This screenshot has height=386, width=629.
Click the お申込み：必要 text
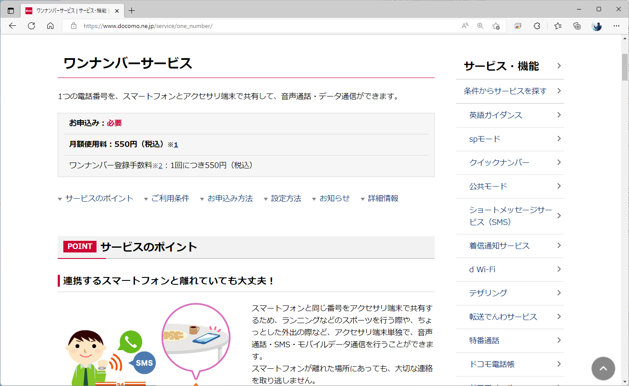(96, 123)
